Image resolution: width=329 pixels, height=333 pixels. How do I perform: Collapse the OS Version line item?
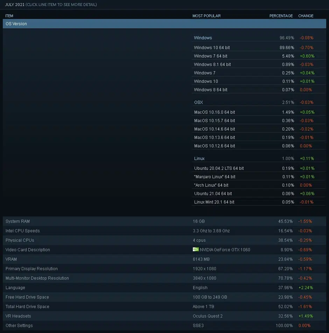coord(164,24)
